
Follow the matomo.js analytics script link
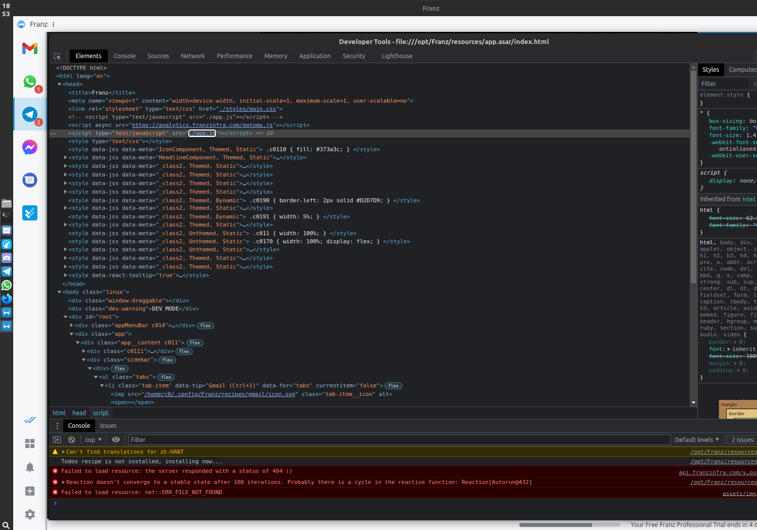[202, 125]
